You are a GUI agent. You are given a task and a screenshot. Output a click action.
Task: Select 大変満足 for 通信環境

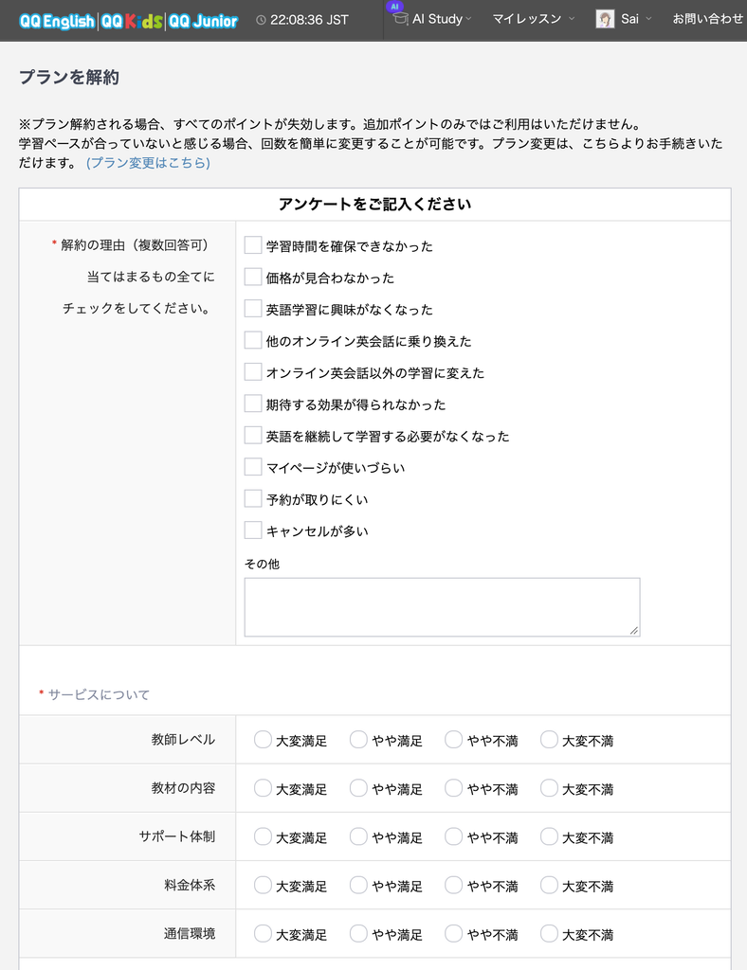[x=263, y=933]
